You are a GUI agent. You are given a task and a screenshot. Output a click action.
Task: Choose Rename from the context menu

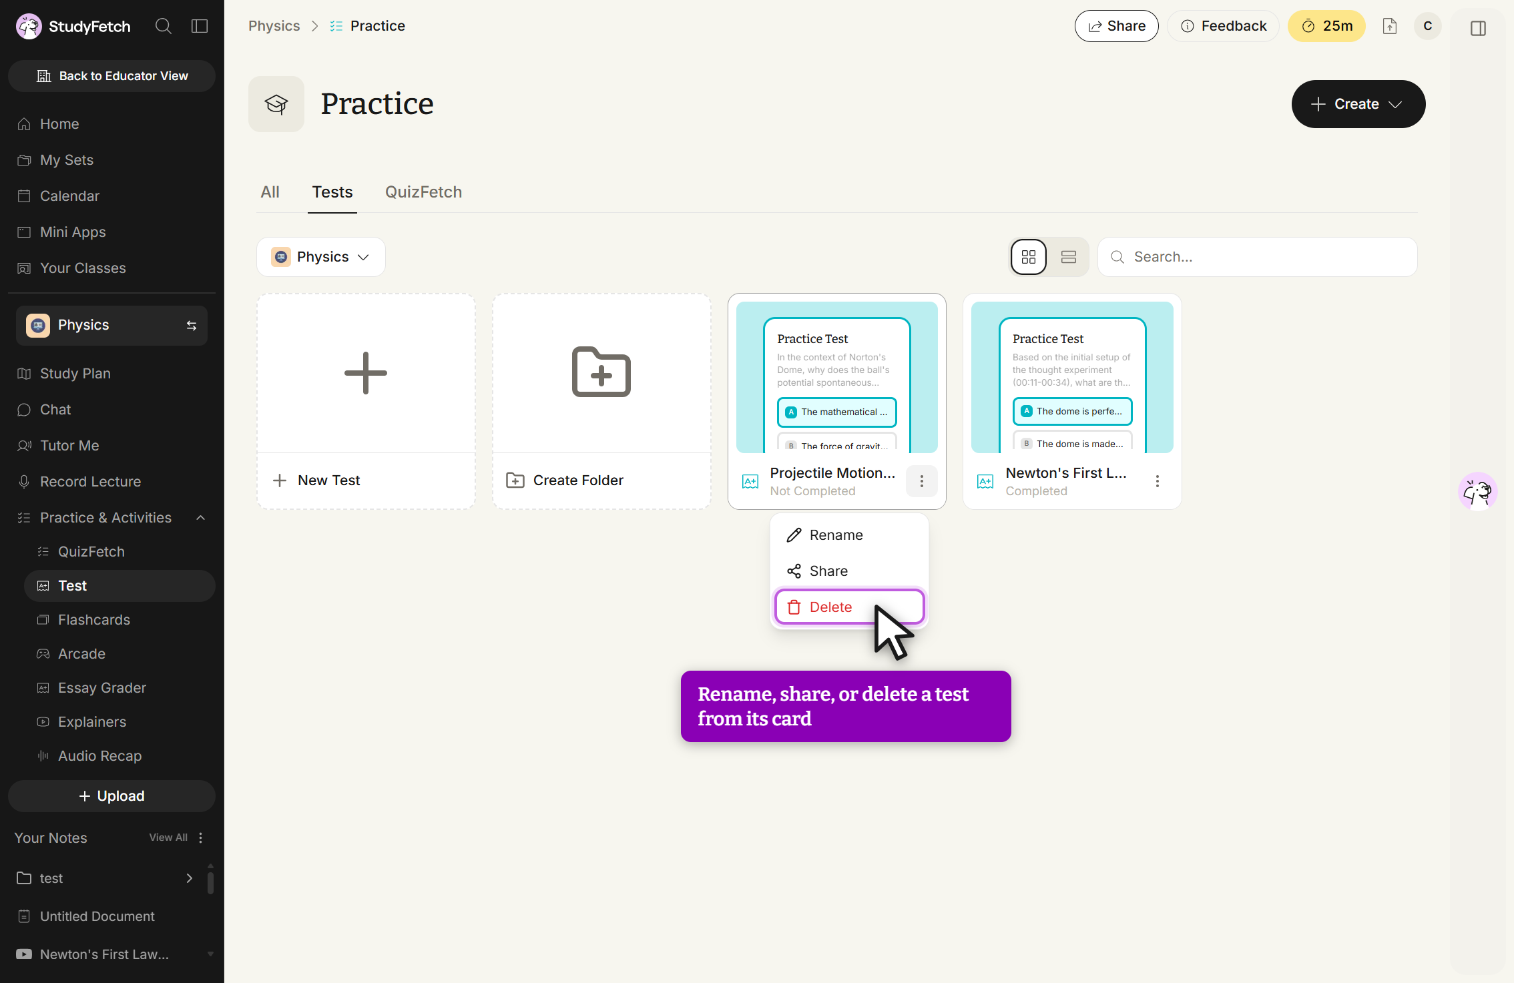[849, 535]
